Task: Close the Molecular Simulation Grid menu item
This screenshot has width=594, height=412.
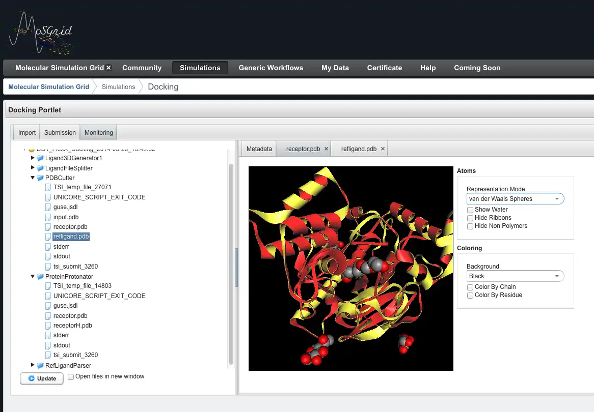Action: pos(109,68)
